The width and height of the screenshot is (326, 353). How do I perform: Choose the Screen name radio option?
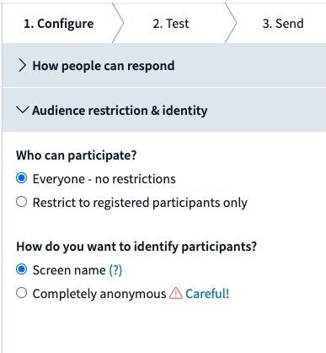[x=22, y=269]
